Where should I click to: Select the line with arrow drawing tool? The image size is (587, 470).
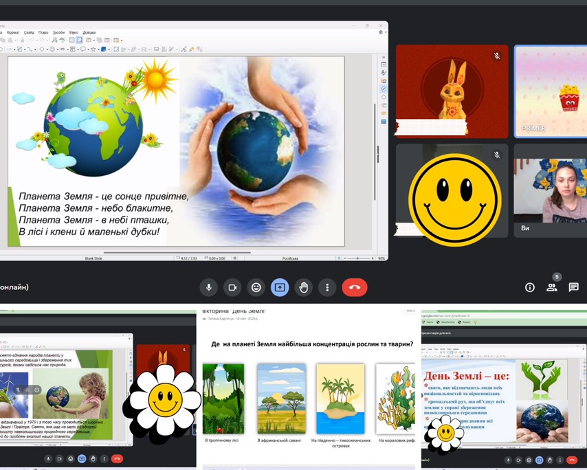click(x=10, y=49)
